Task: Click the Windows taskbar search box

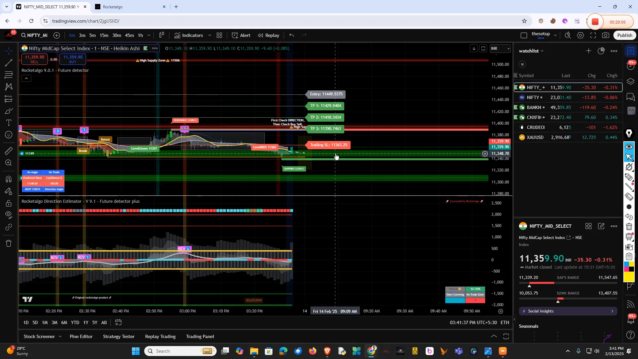Action: 179,351
